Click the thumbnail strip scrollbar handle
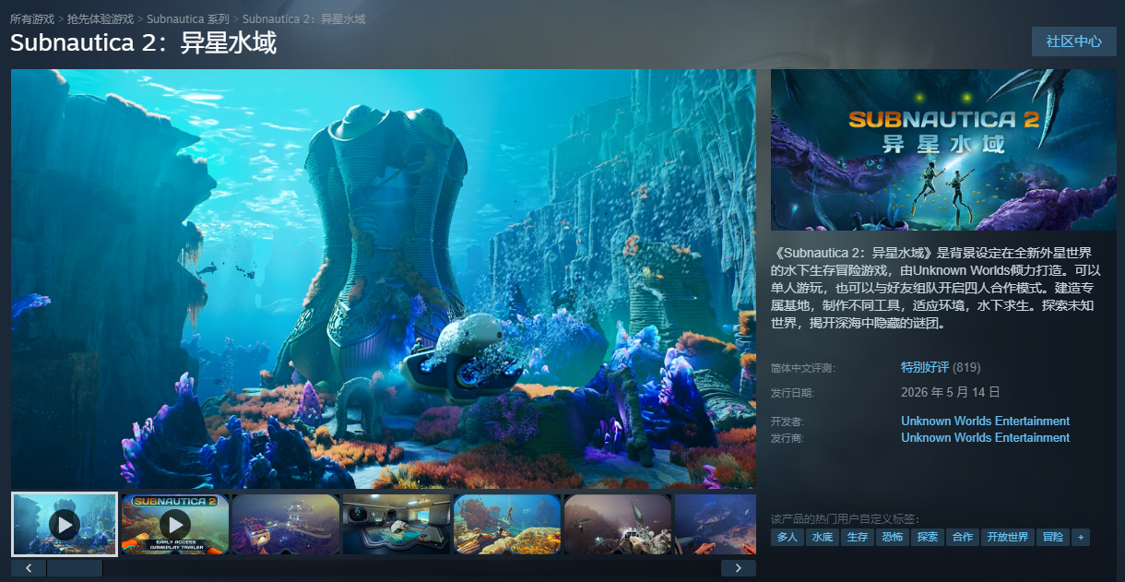The height and width of the screenshot is (582, 1125). 75,568
